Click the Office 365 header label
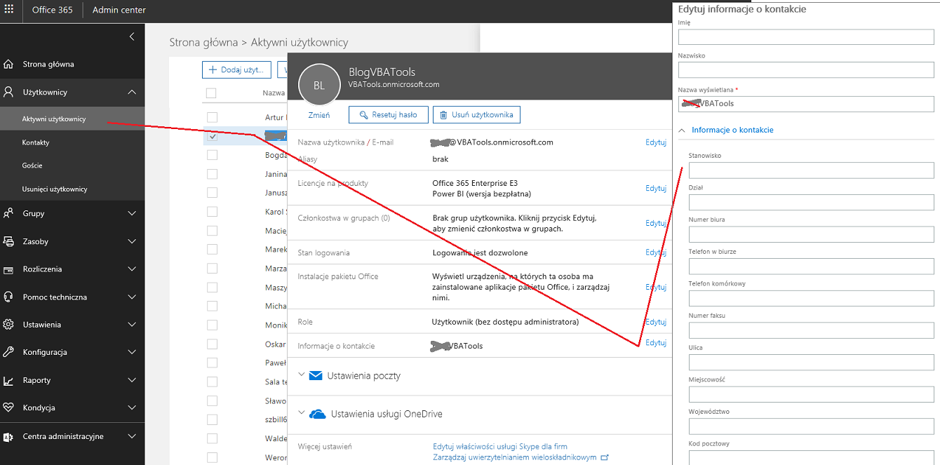The height and width of the screenshot is (465, 940). pos(54,11)
